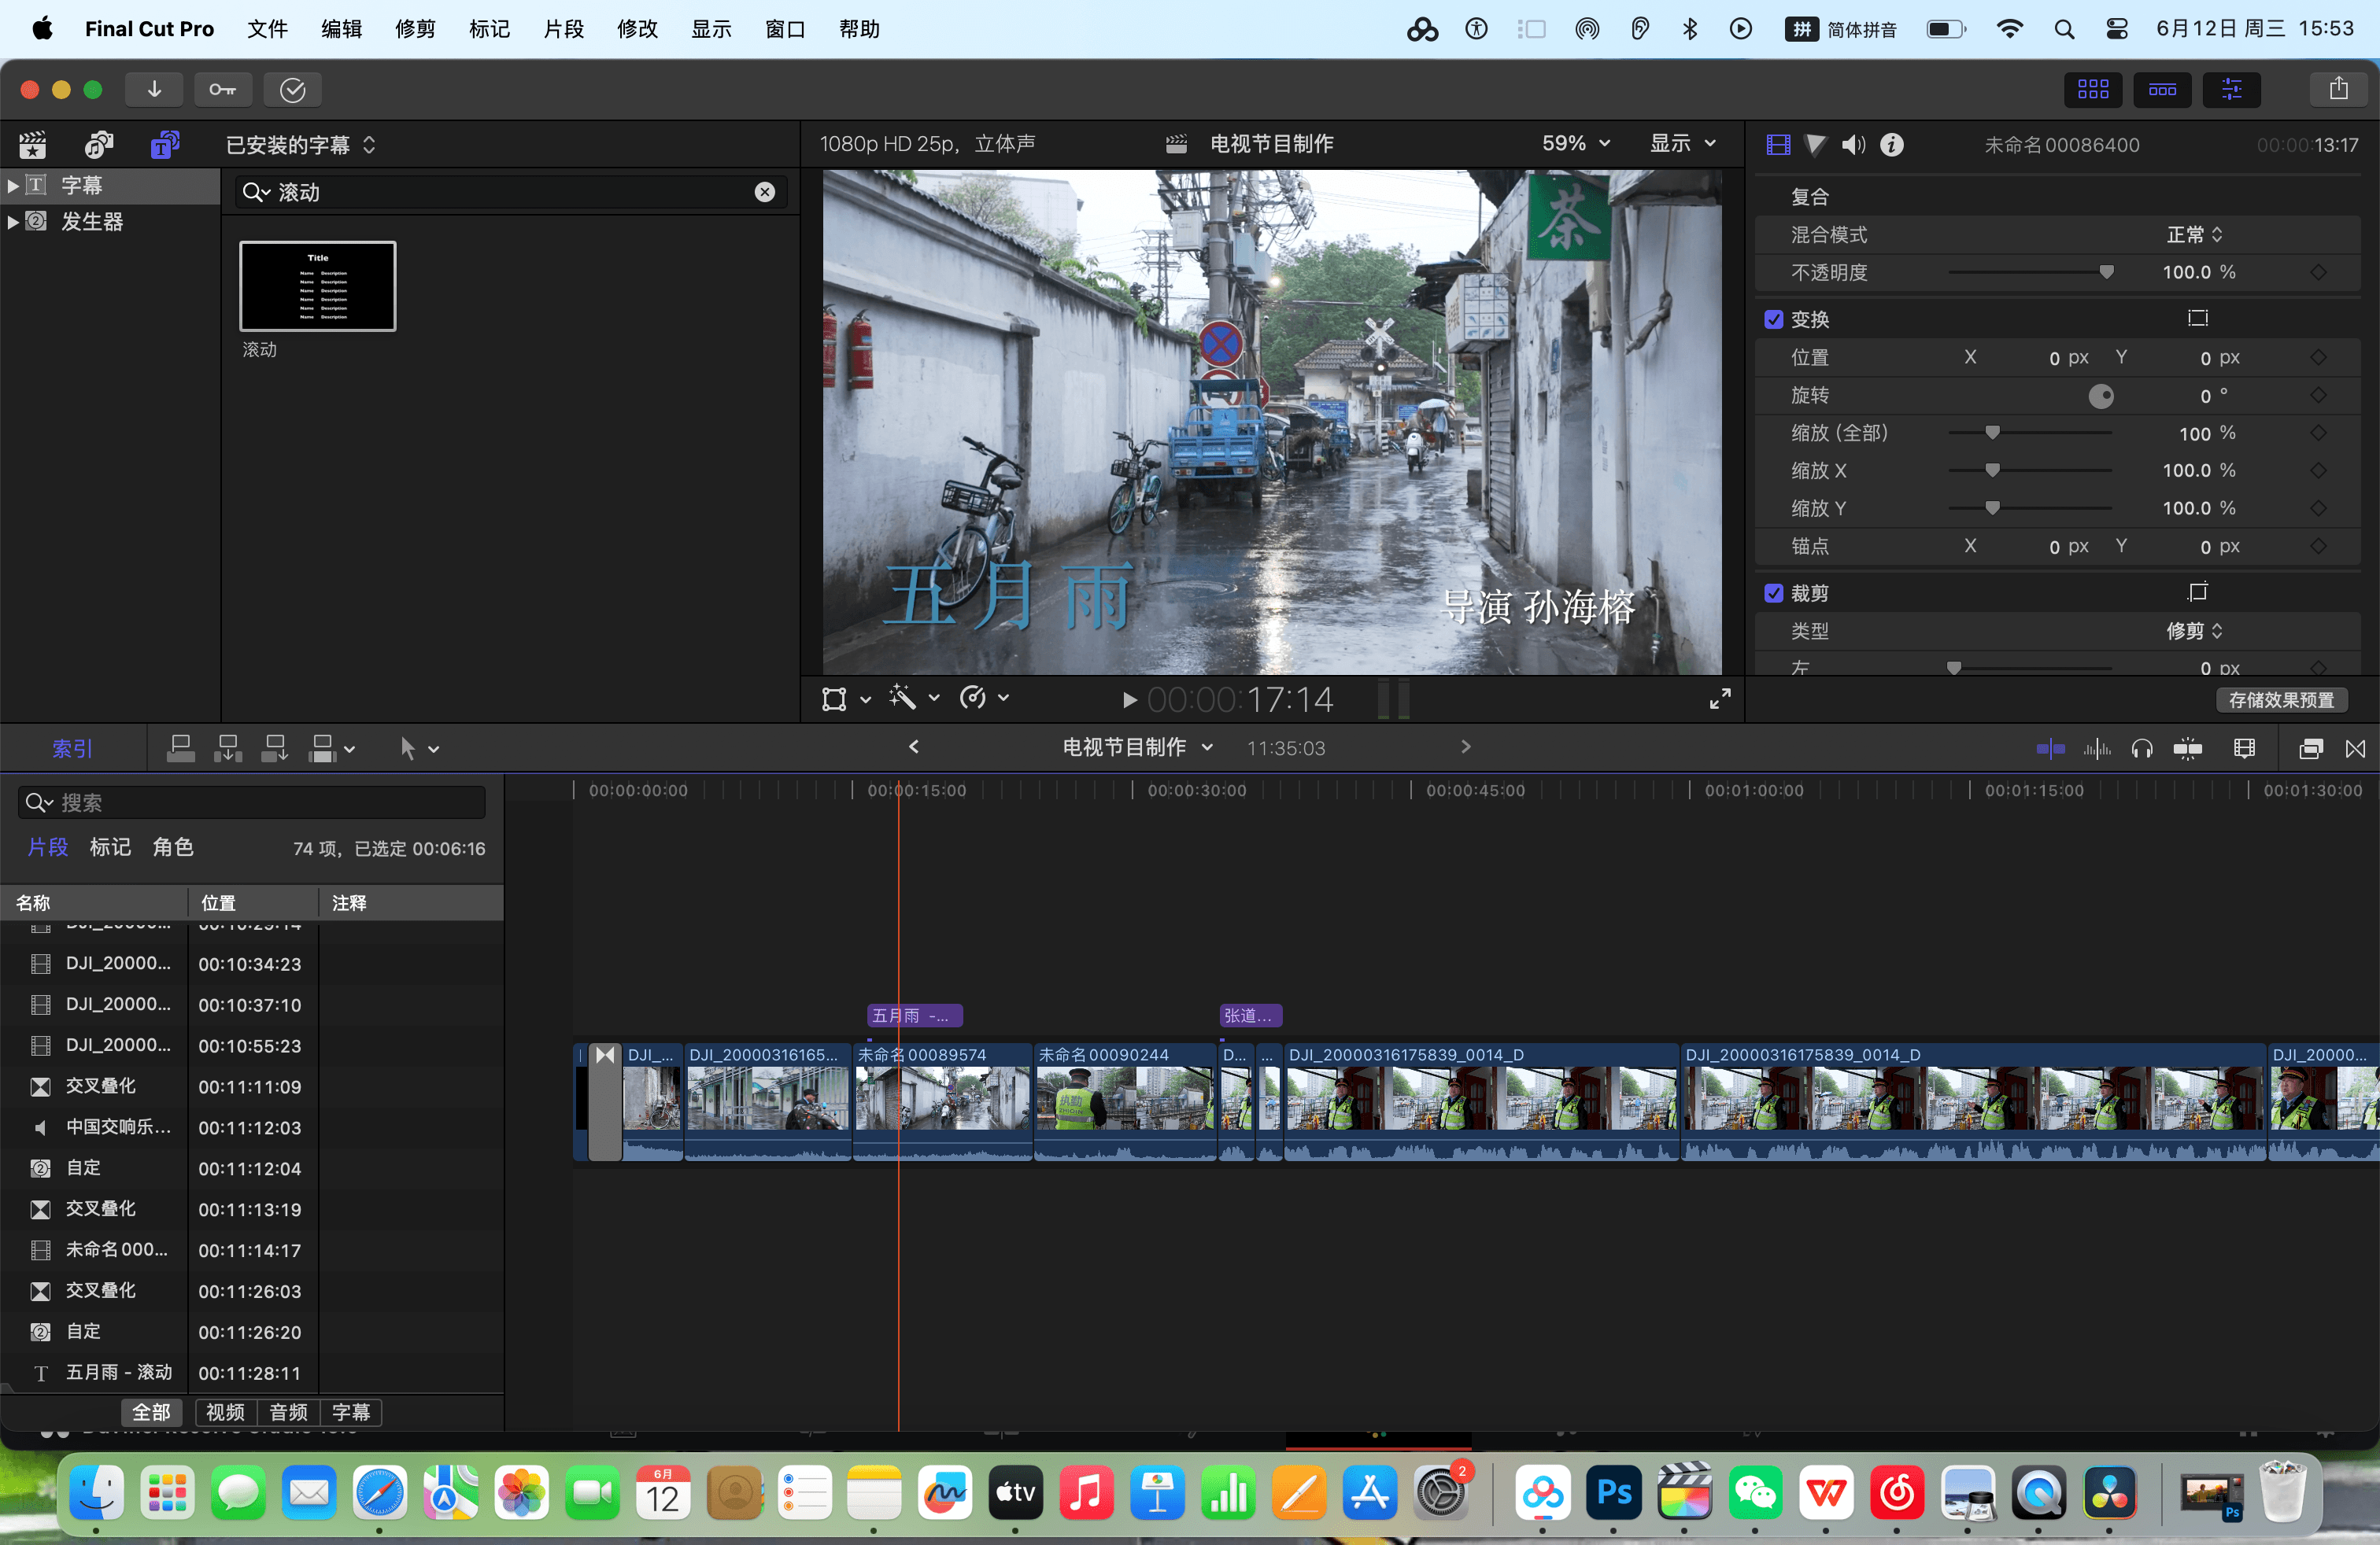The width and height of the screenshot is (2380, 1545).
Task: Connect clip to primary storyline icon
Action: coord(181,749)
